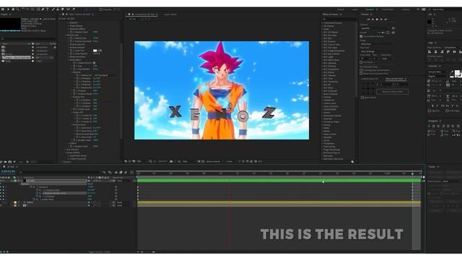Open the Active Camera view dropdown
This screenshot has width=462, height=260.
[214, 161]
